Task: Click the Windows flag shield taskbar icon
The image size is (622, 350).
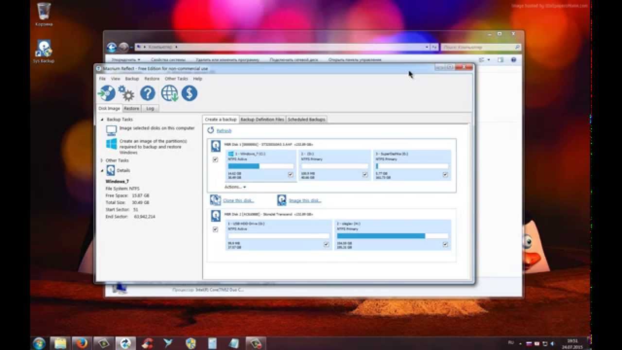Action: [190, 343]
